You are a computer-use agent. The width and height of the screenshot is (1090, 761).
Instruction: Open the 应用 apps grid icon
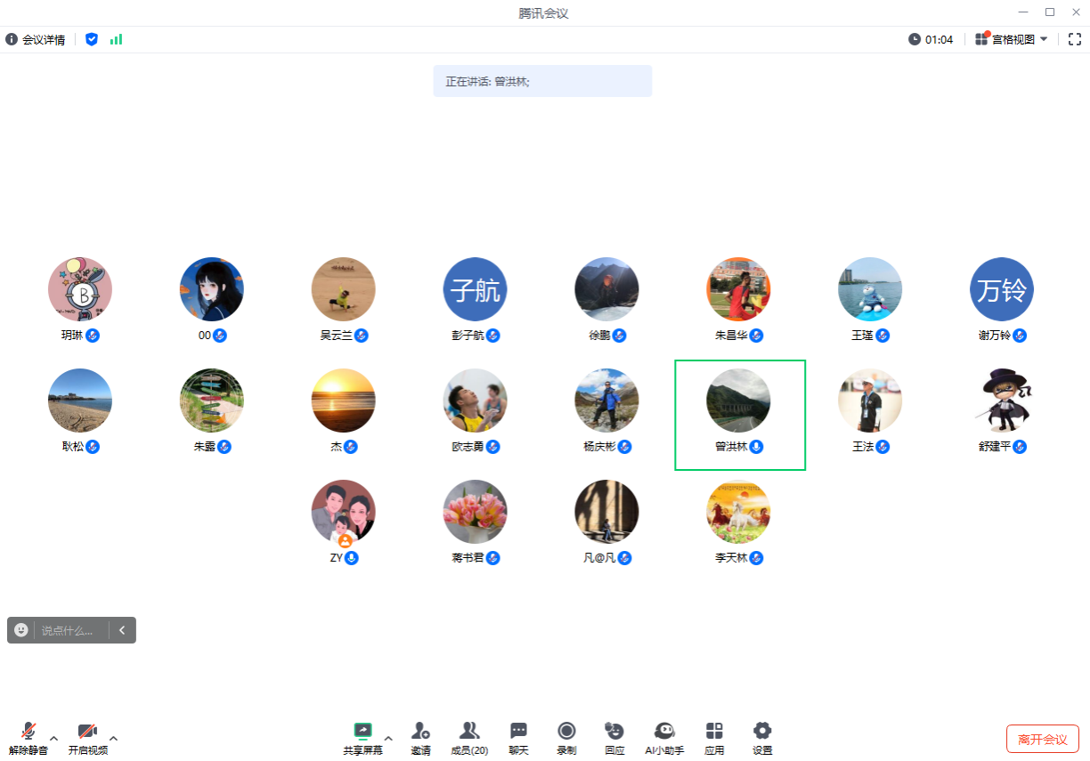pyautogui.click(x=714, y=732)
